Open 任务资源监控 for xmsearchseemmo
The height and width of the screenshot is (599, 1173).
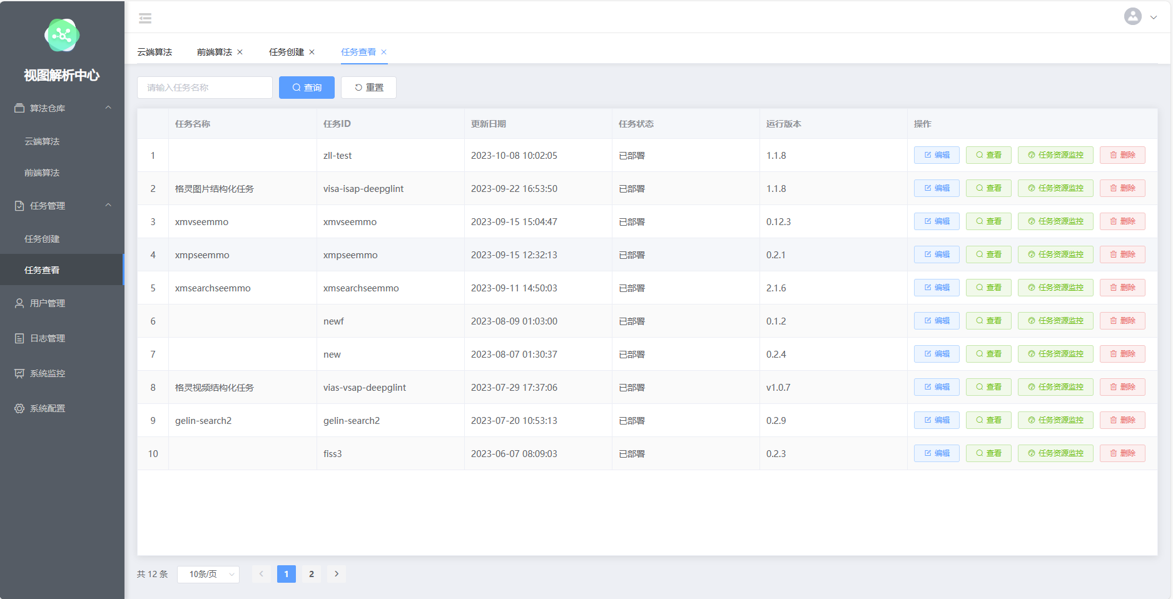point(1055,288)
